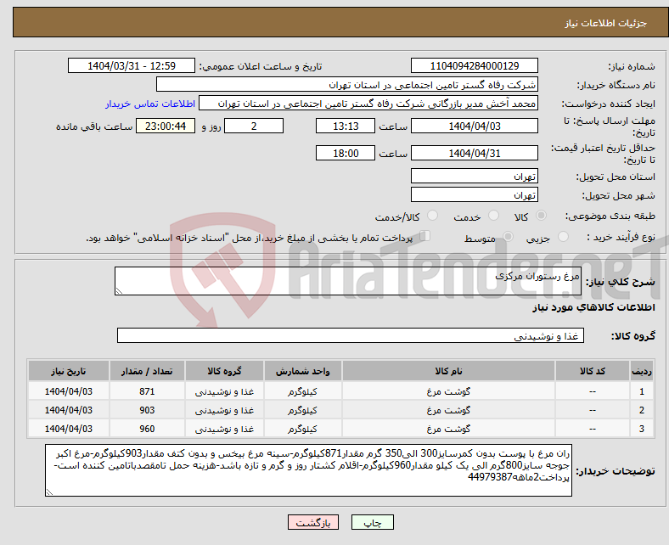The width and height of the screenshot is (669, 545).
Task: Click the request creator name field
Action: point(368,104)
